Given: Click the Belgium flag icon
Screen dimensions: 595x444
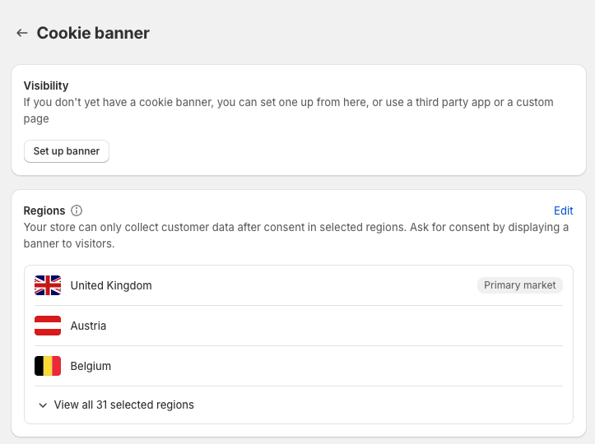Looking at the screenshot, I should (x=48, y=366).
